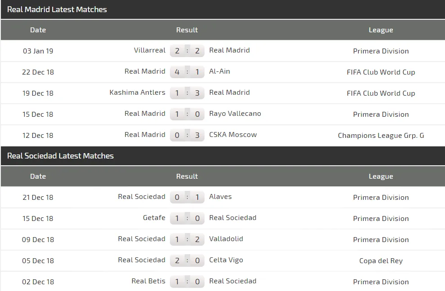This screenshot has width=445, height=291.
Task: Open the 0:3 score for CSKA Moscow match
Action: point(187,135)
